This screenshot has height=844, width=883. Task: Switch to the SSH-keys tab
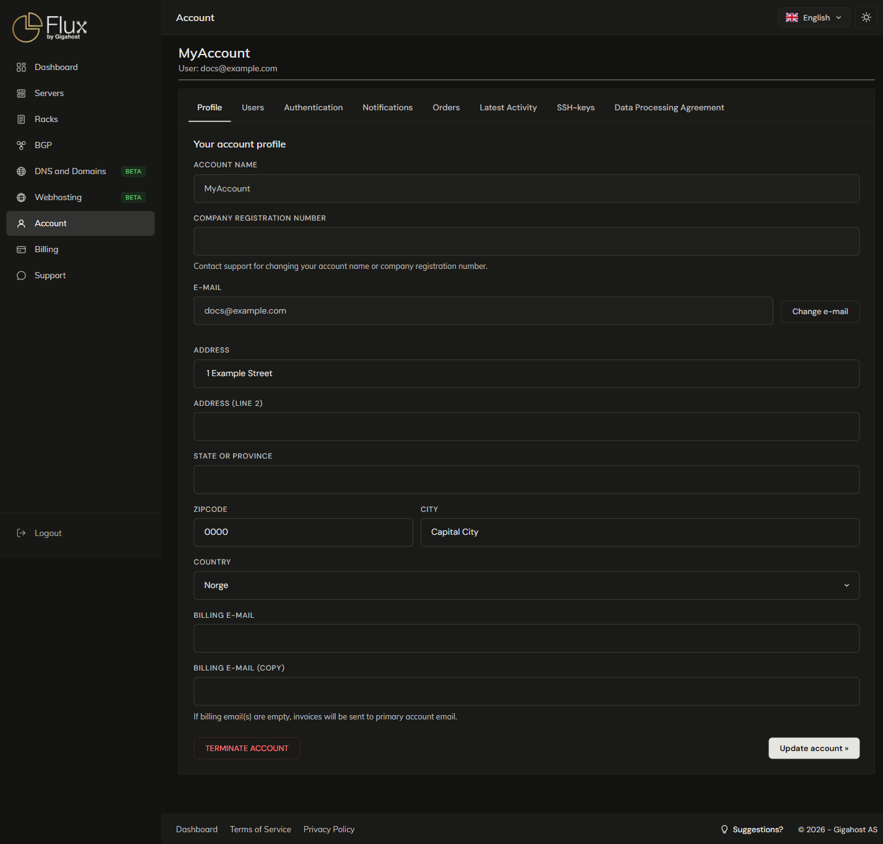576,108
